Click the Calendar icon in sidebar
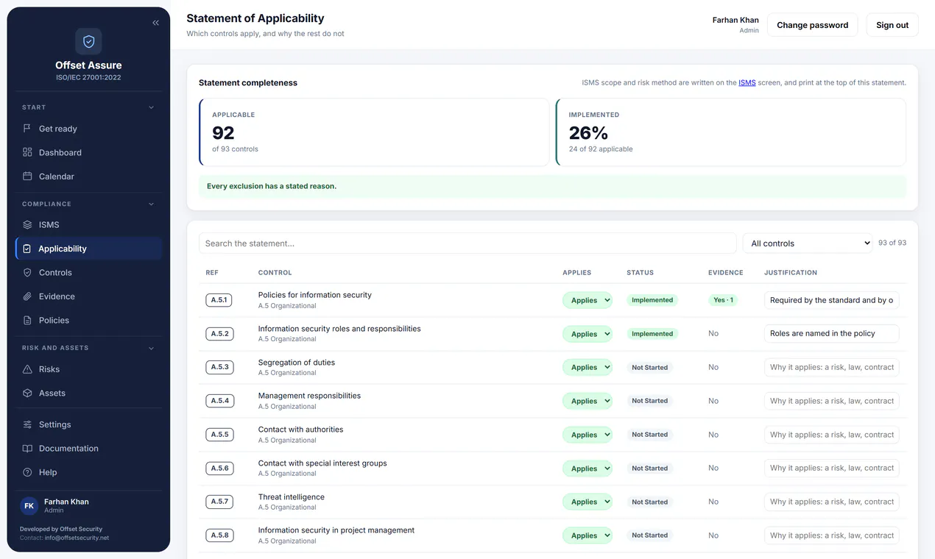This screenshot has height=559, width=935. coord(27,177)
